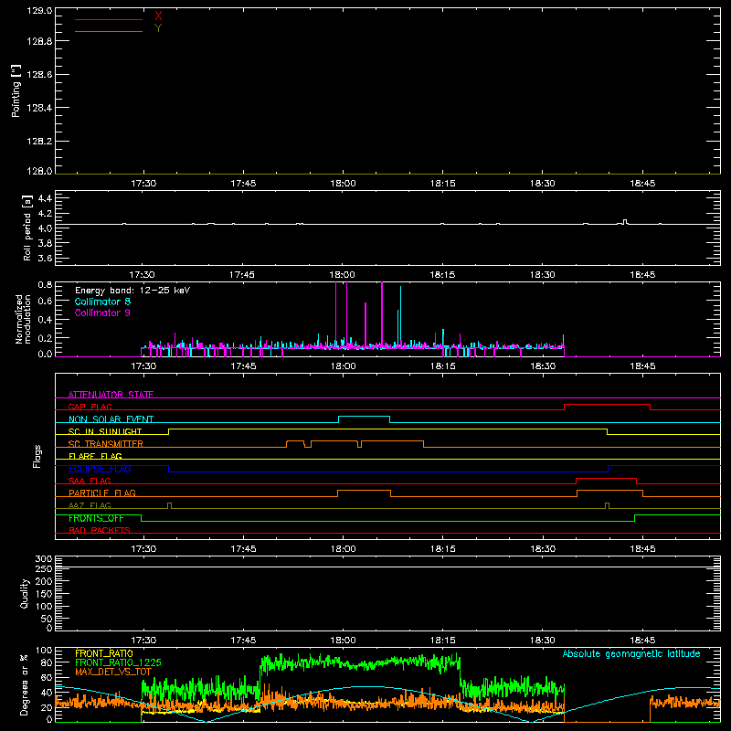
Task: Select the FRONT_RATIO_1225 legend entry
Action: pyautogui.click(x=118, y=662)
